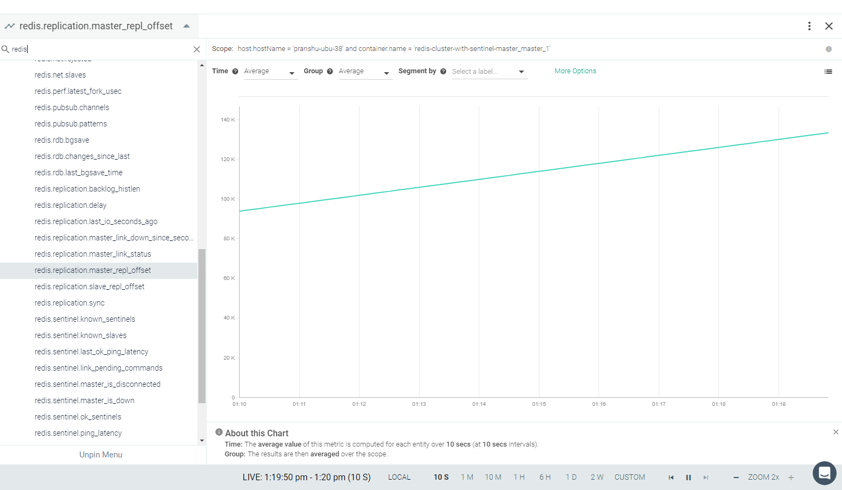The image size is (842, 490).
Task: Toggle the chart legend list icon
Action: click(828, 72)
